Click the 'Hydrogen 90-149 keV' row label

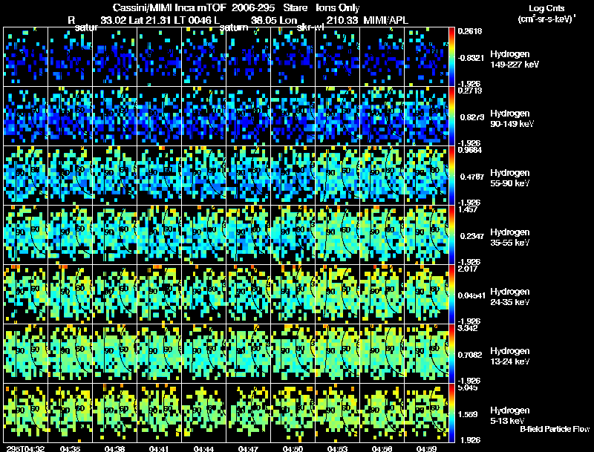(512, 119)
